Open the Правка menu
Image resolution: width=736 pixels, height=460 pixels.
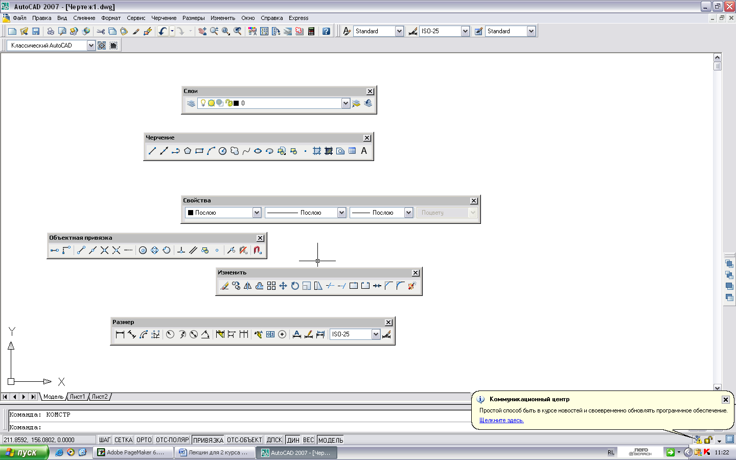click(x=41, y=18)
